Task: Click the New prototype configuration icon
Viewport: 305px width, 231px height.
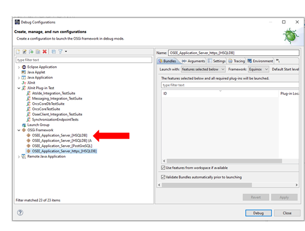Action: [25, 52]
